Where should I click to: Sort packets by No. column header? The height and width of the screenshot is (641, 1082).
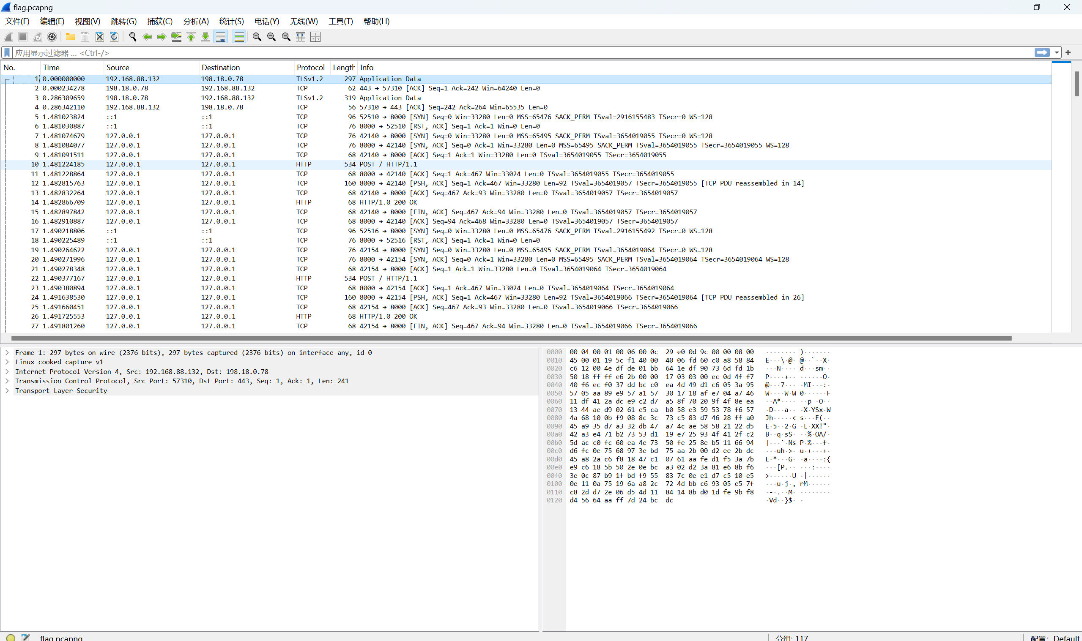click(x=20, y=67)
